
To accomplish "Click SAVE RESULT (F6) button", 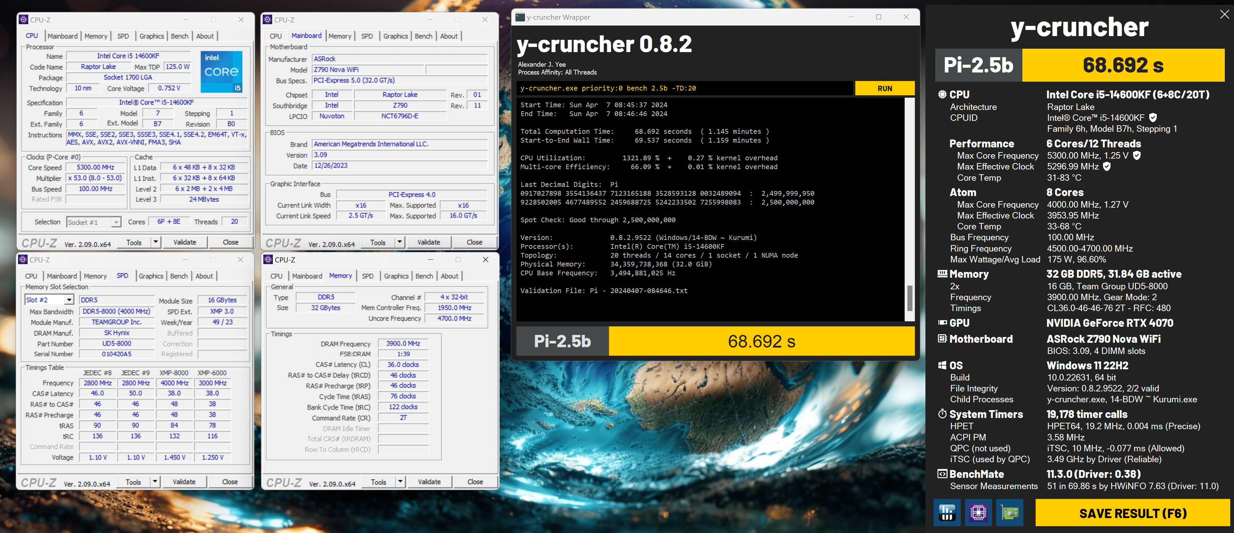I will (x=1133, y=513).
